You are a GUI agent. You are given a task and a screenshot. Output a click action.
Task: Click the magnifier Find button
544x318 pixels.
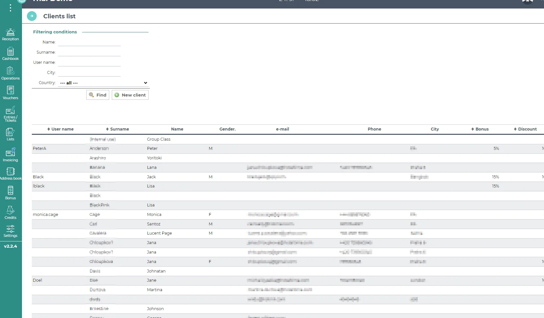coord(98,95)
